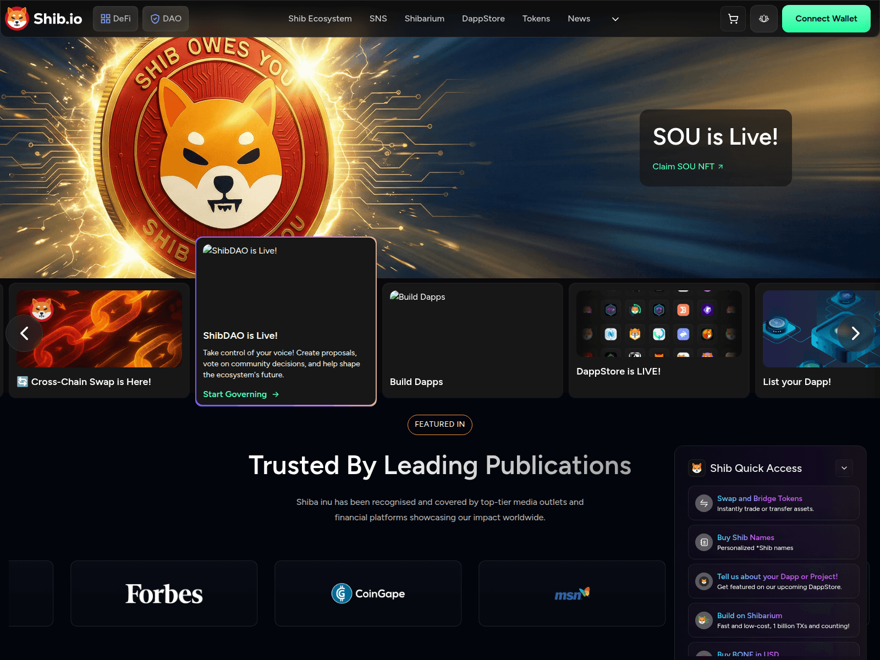The width and height of the screenshot is (880, 660).
Task: Expand the header's more menu chevron
Action: click(615, 19)
